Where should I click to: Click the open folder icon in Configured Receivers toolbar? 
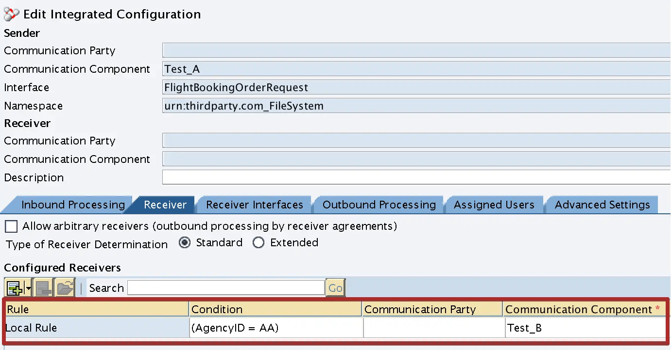[x=66, y=287]
